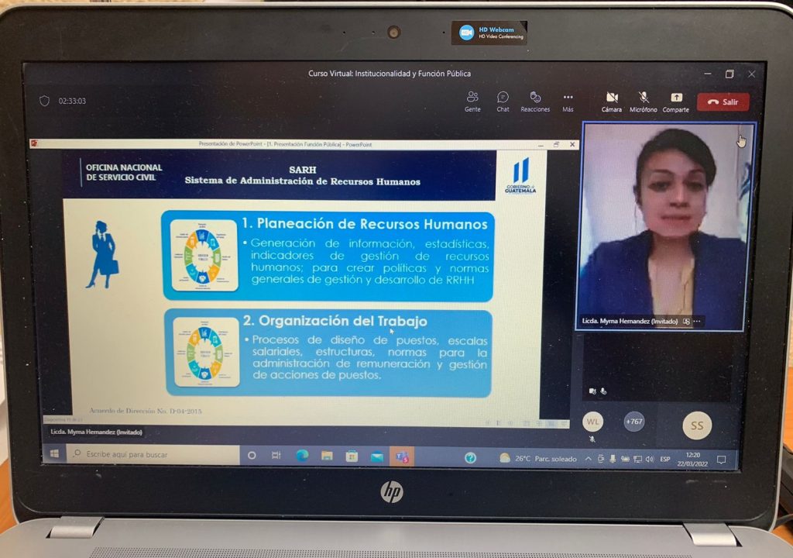This screenshot has width=793, height=558.
Task: Click the Myrna Hernandez name label on the video tile
Action: pos(630,321)
